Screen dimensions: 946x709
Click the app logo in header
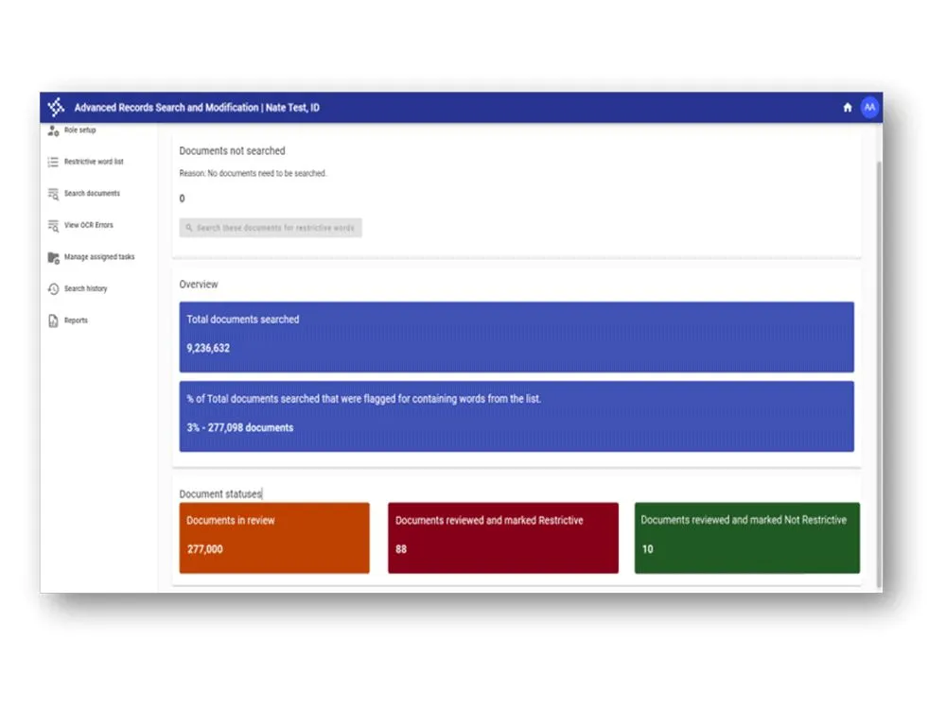[56, 108]
